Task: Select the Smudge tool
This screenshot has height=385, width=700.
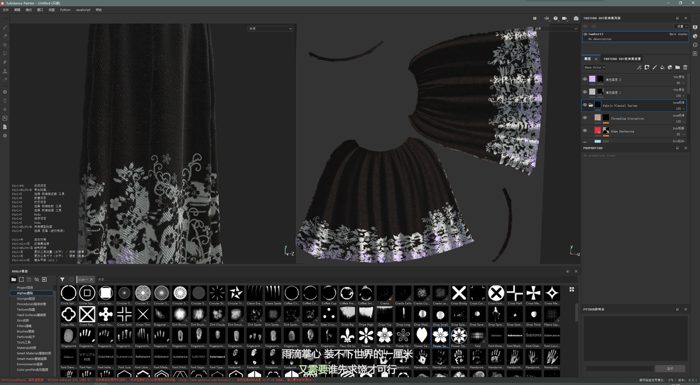Action: click(5, 62)
